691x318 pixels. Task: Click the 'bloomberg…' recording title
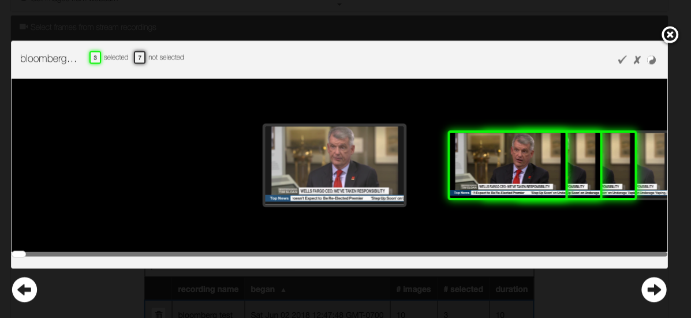(48, 59)
